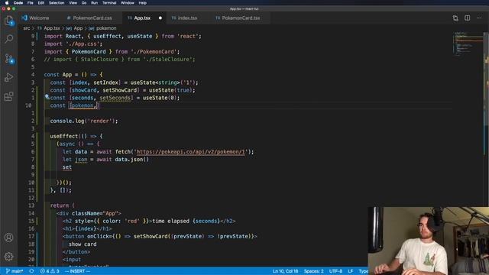Click the code minimap overview
The height and width of the screenshot is (275, 489).
pyautogui.click(x=467, y=44)
